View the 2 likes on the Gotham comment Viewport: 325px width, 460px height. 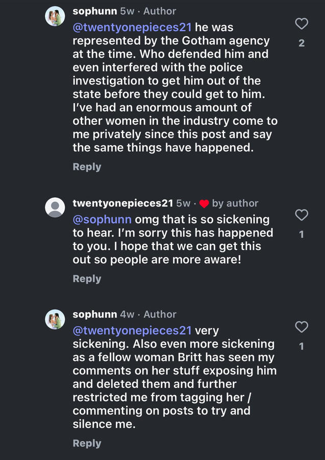pyautogui.click(x=302, y=43)
